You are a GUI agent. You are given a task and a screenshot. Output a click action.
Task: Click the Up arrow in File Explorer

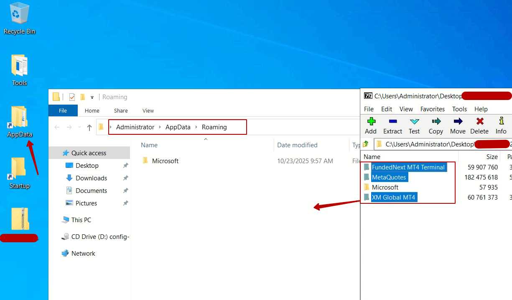pyautogui.click(x=89, y=128)
